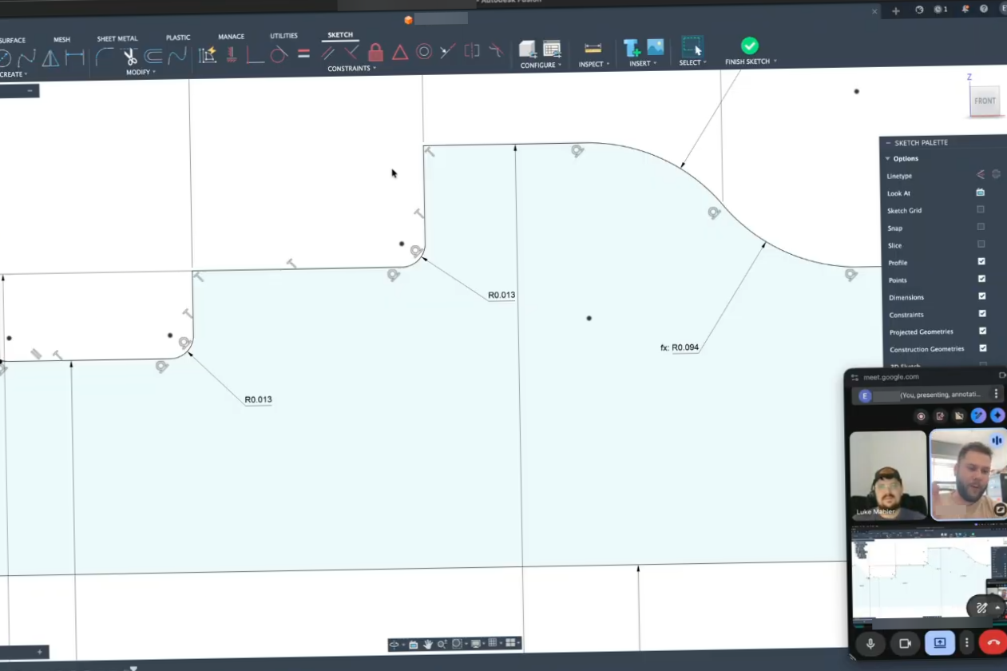
Task: Select the Tangent constraint icon
Action: pos(279,54)
